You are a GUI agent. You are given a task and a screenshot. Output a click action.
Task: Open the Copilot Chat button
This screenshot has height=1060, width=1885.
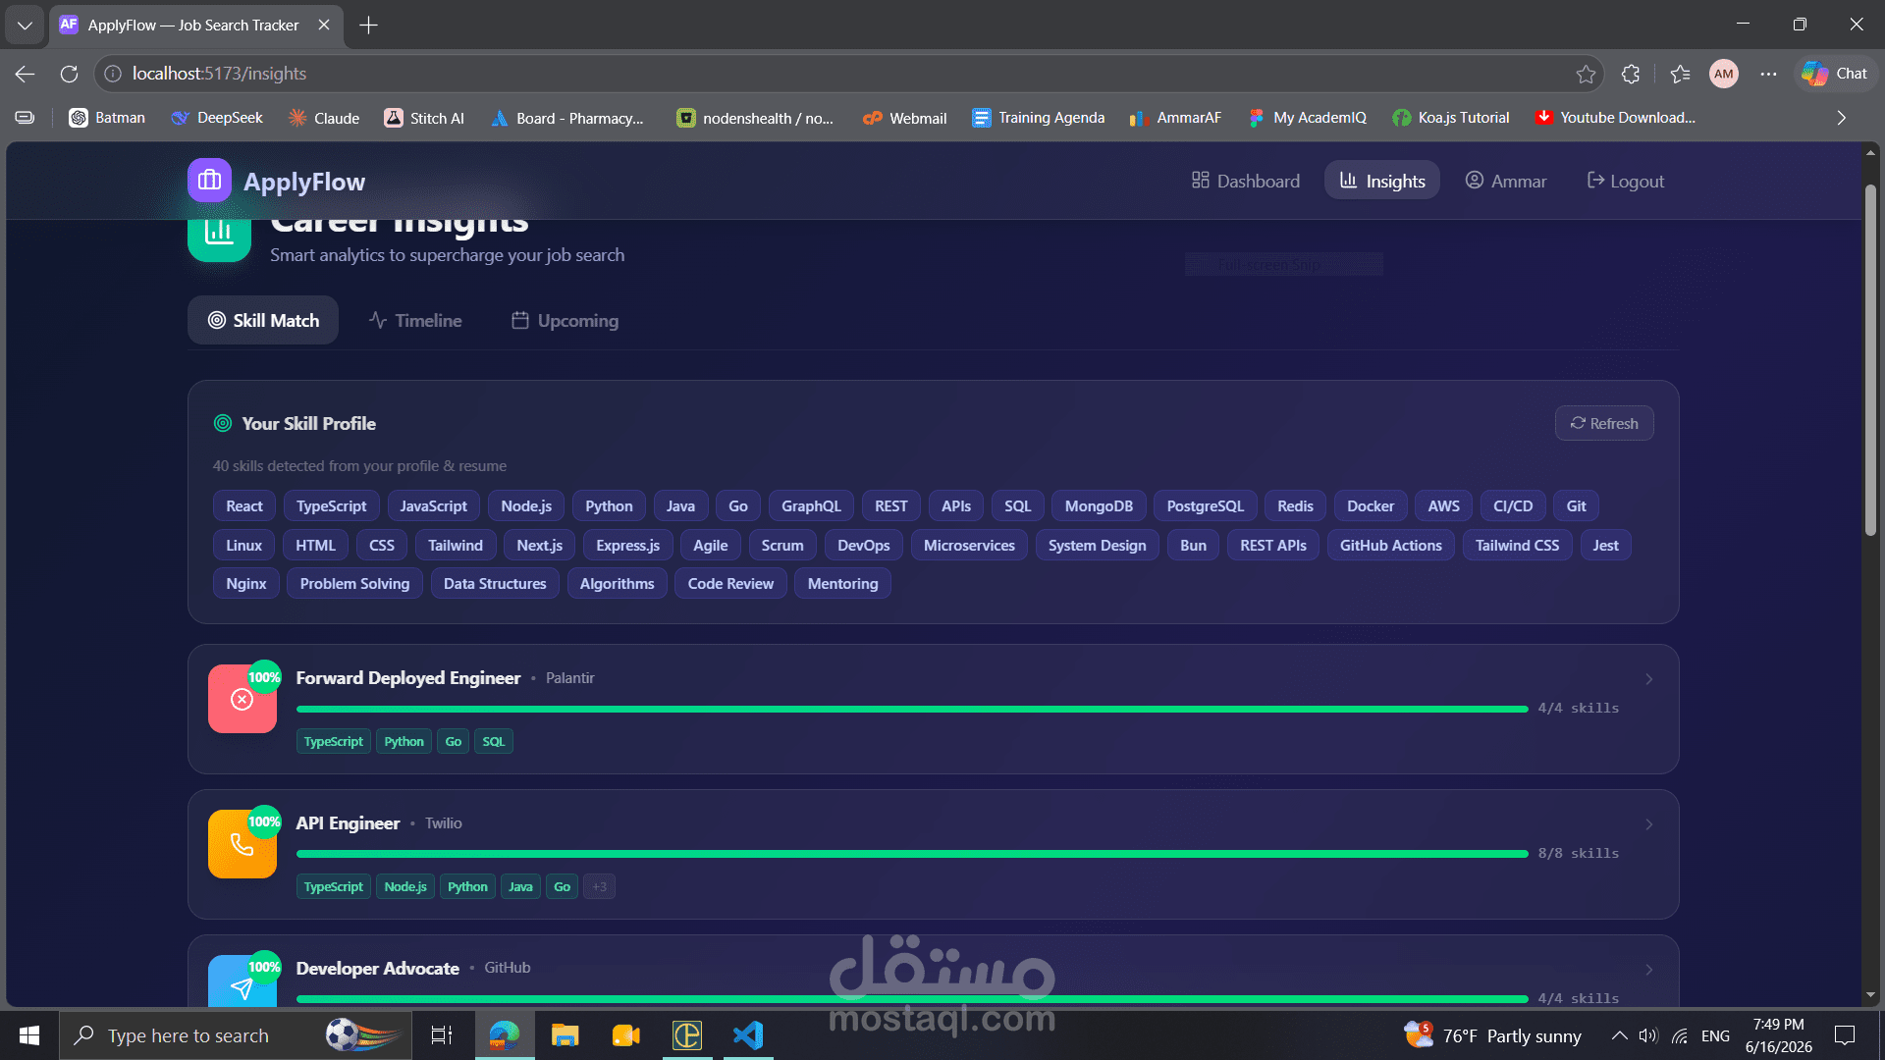[x=1835, y=74]
